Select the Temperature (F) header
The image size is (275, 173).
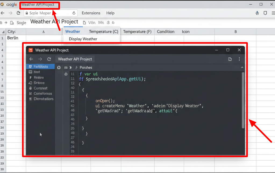[x=137, y=32]
